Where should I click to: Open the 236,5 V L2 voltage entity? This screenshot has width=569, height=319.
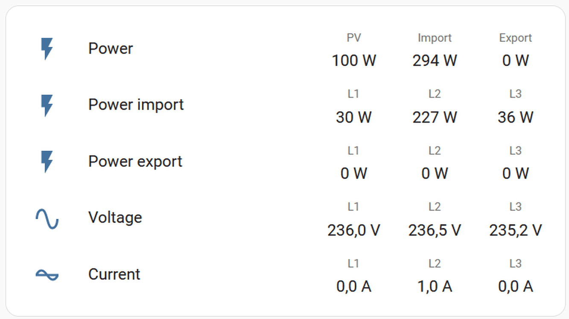[x=435, y=230]
